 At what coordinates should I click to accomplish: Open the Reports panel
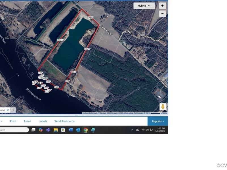tap(158, 121)
